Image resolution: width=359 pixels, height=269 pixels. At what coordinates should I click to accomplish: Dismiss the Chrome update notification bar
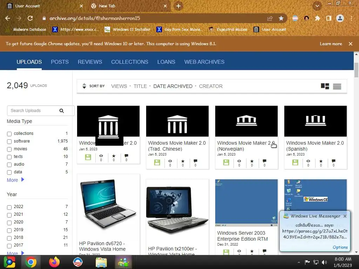pos(351,44)
